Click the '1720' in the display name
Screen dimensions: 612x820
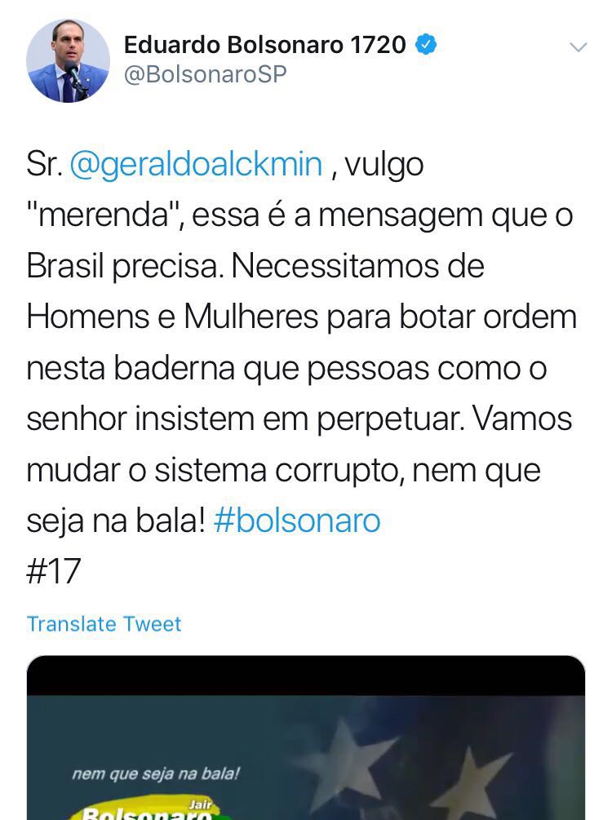(x=378, y=45)
